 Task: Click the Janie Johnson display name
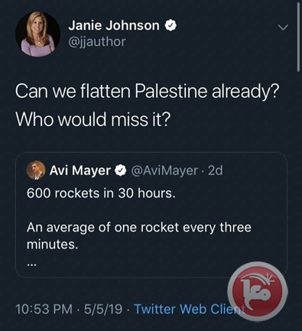[114, 25]
